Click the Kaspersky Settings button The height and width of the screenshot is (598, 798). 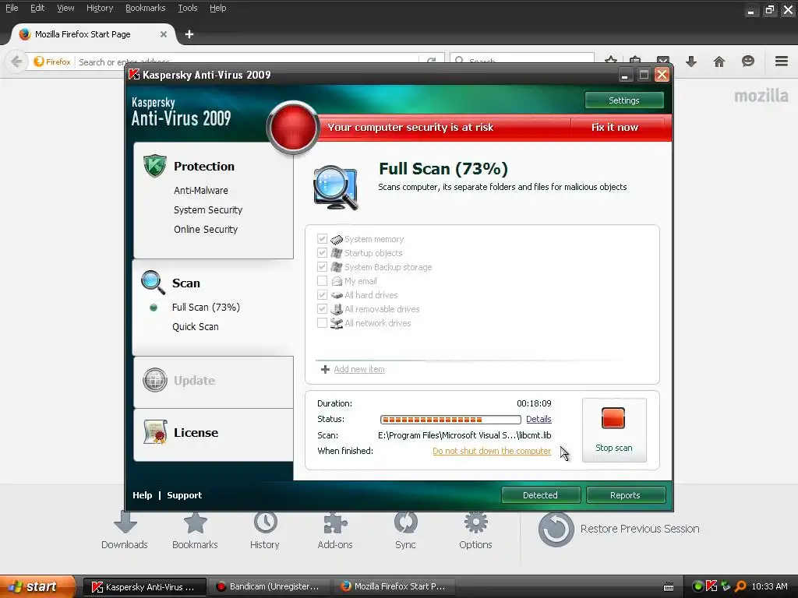coord(624,100)
